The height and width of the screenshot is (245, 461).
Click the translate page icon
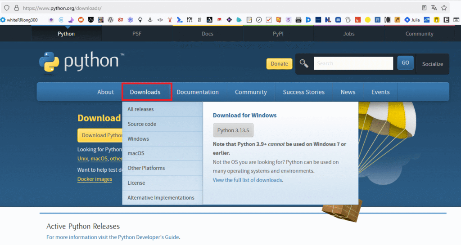434,8
